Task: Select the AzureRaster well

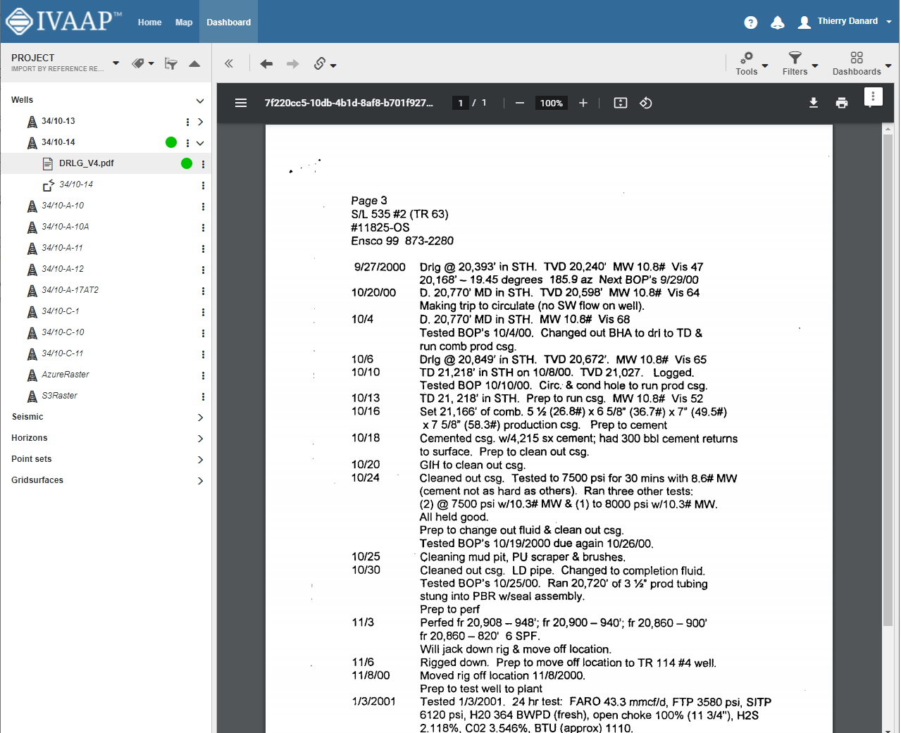Action: coord(65,375)
